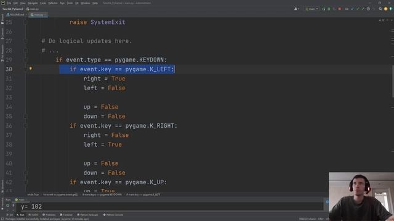394x221 pixels.
Task: Click Run with Coverage icon
Action: pyautogui.click(x=334, y=9)
